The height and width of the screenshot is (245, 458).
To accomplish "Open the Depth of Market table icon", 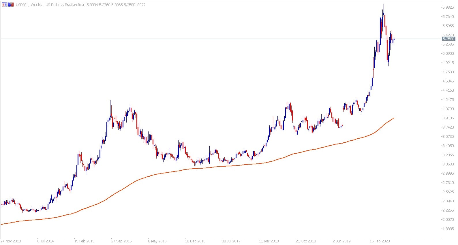I will pyautogui.click(x=4, y=5).
